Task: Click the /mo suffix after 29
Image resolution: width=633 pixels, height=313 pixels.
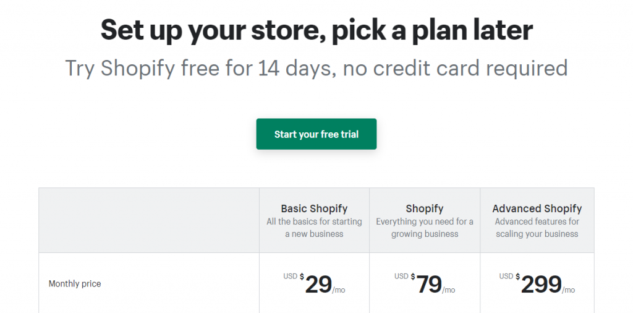Action: coord(338,290)
